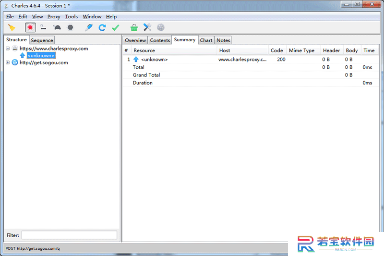
Task: Select the Duration row
Action: (x=251, y=83)
